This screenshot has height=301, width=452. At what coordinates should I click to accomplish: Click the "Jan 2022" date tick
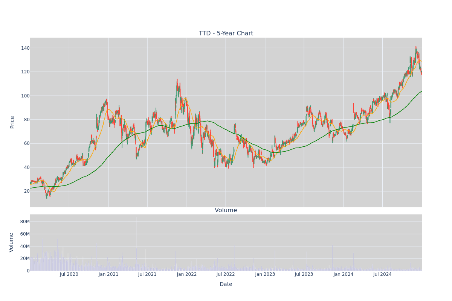coord(187,274)
